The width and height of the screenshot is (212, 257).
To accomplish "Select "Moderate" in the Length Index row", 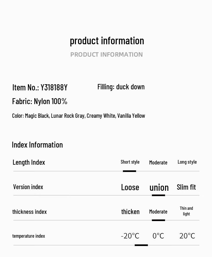I will point(158,163).
